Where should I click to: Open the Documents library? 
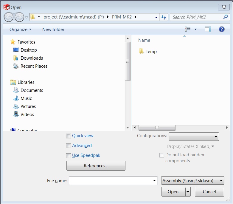[32, 90]
